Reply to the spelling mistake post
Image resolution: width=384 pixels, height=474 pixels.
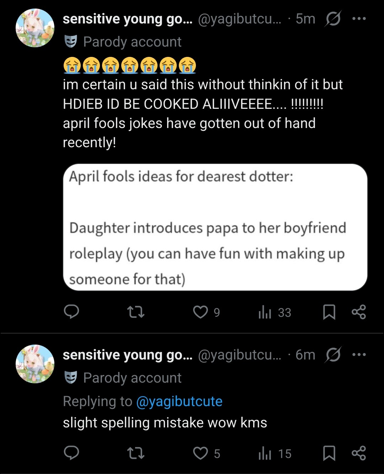71,453
